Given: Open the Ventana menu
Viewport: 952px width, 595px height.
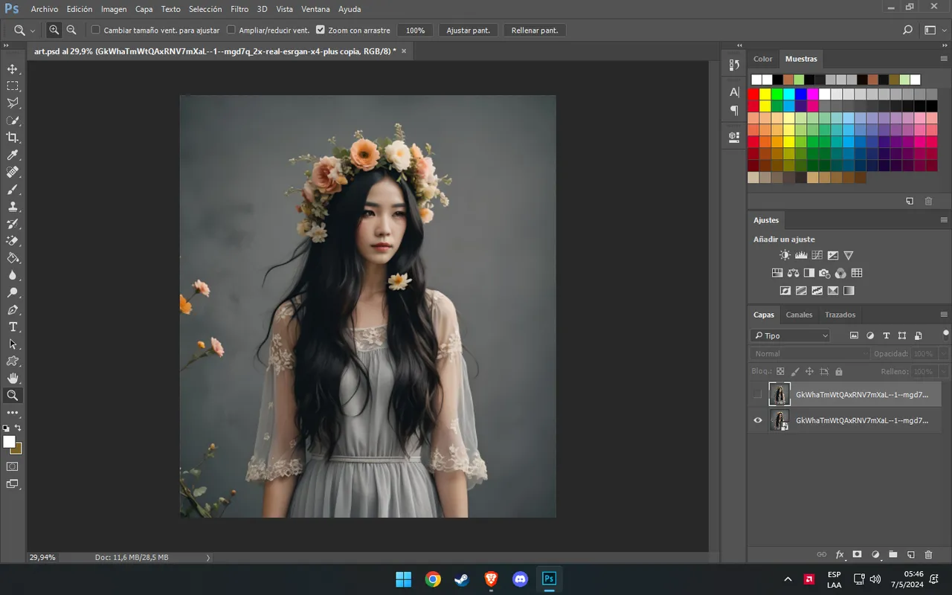Looking at the screenshot, I should (x=316, y=9).
